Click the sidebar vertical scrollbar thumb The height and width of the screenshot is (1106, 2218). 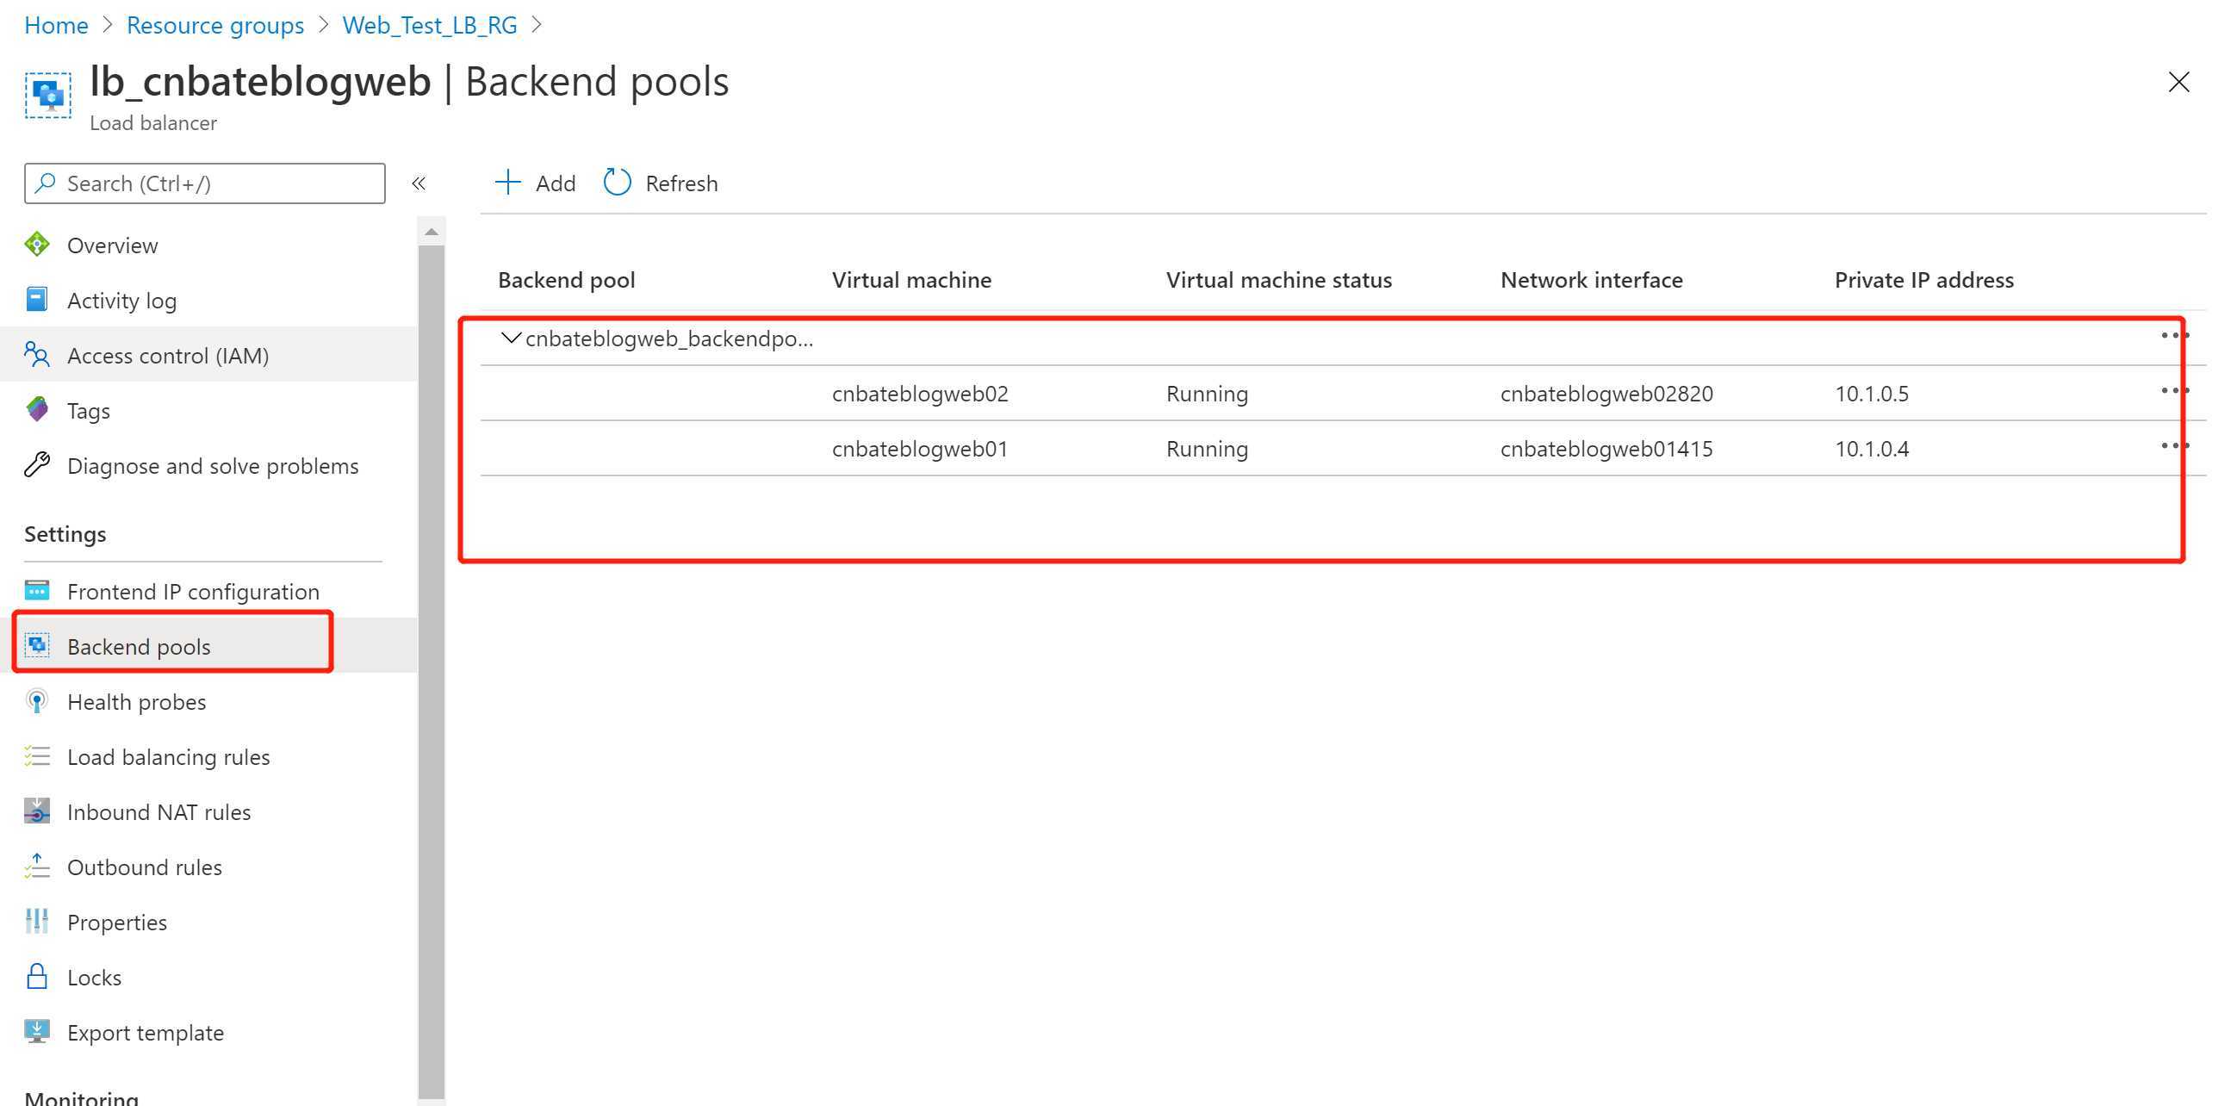pyautogui.click(x=432, y=672)
